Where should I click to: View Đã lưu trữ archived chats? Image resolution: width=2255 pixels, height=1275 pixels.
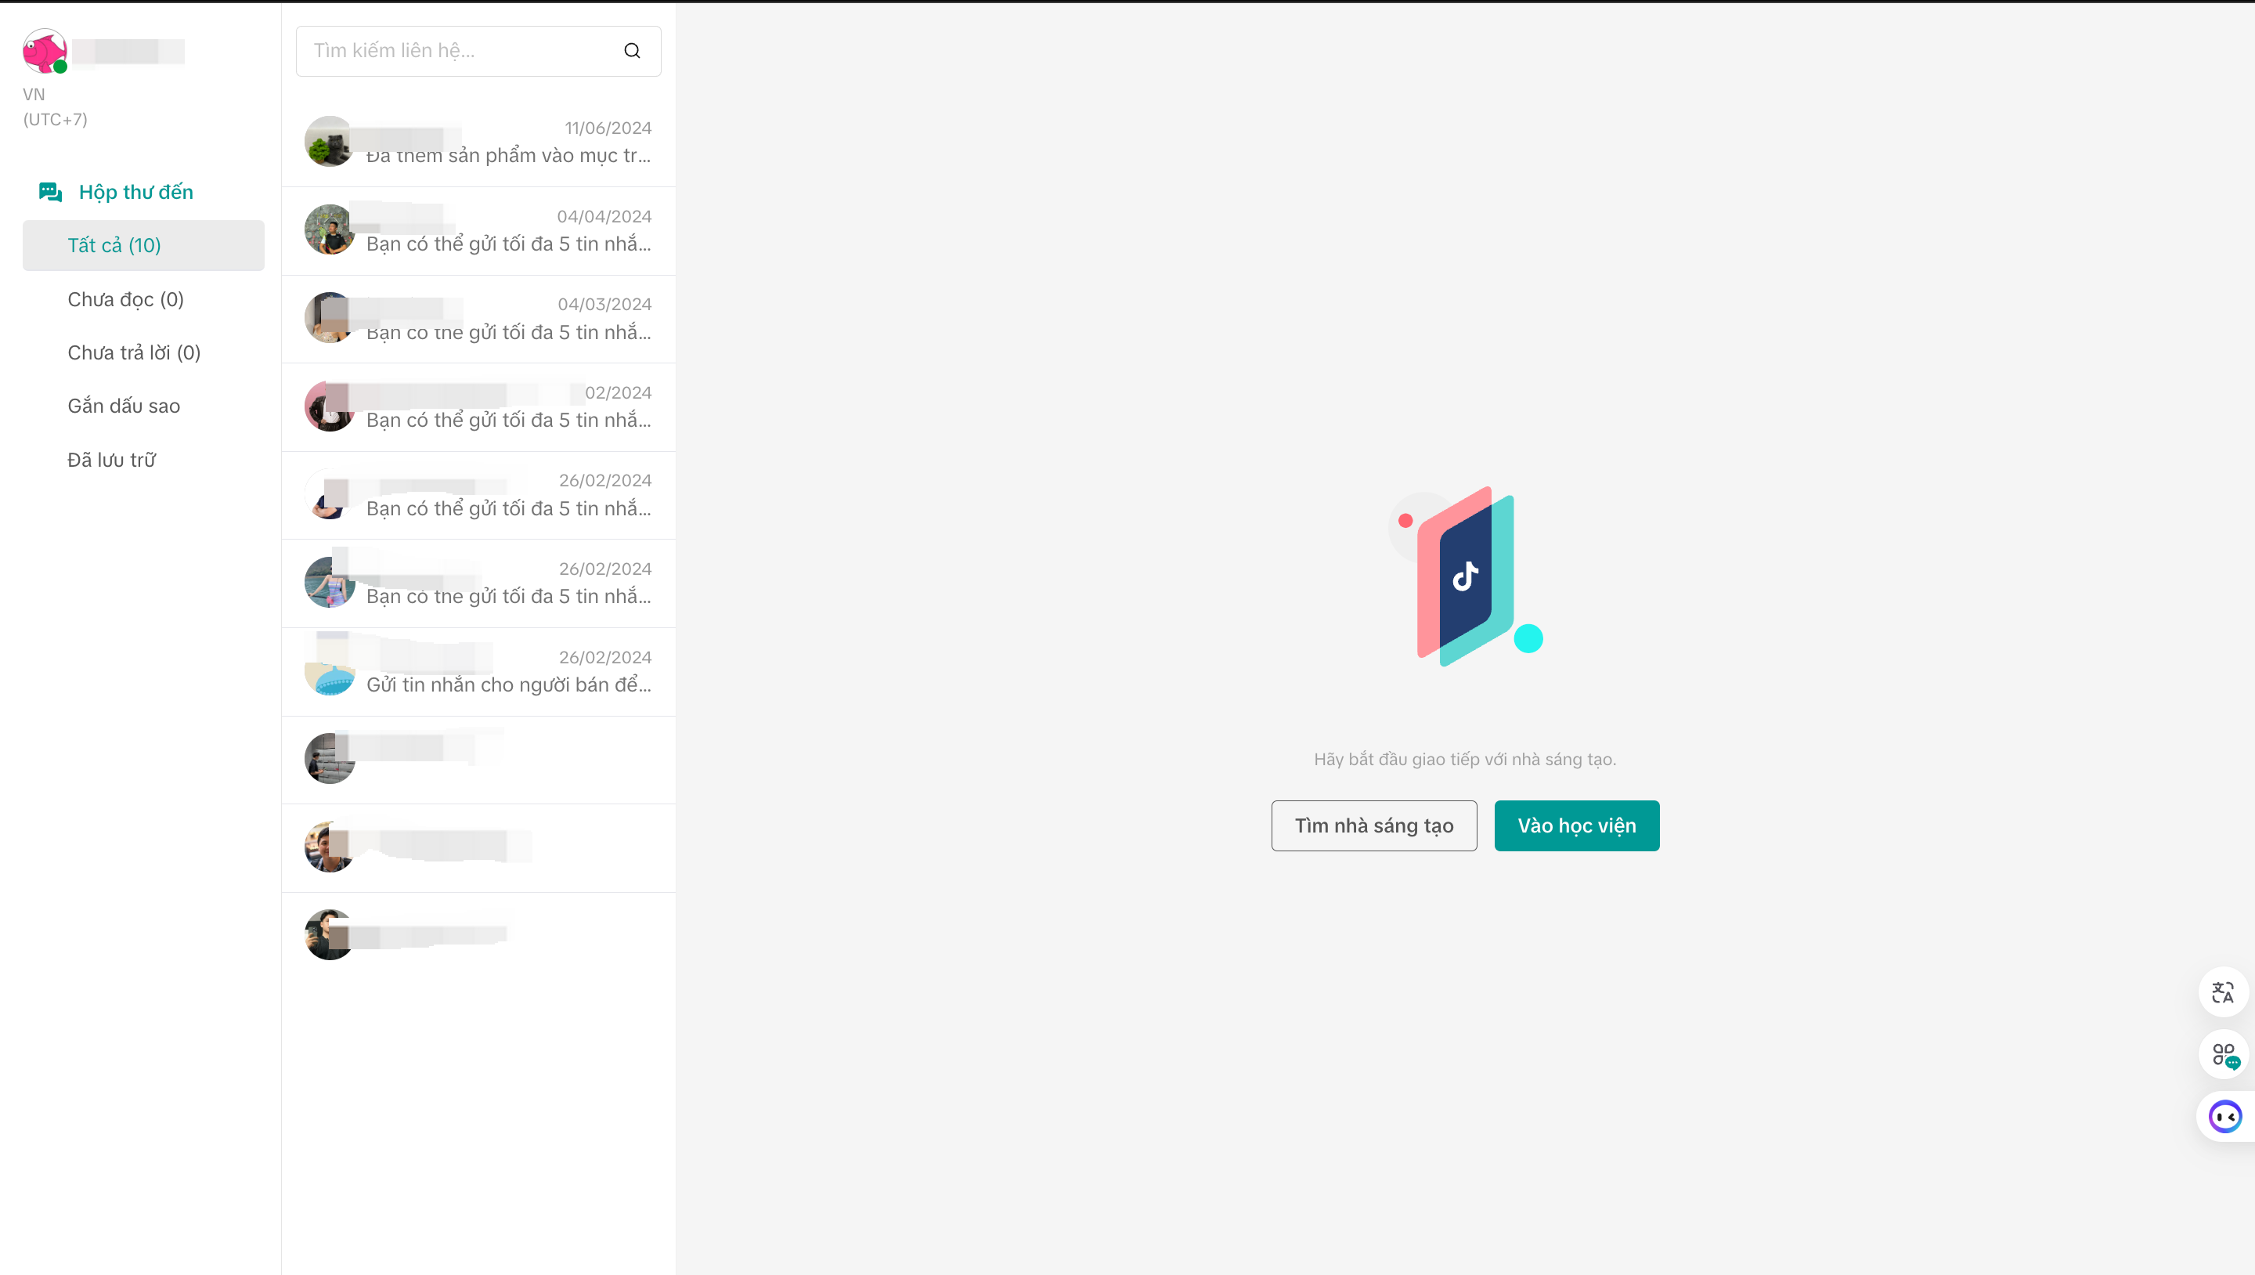pos(111,460)
